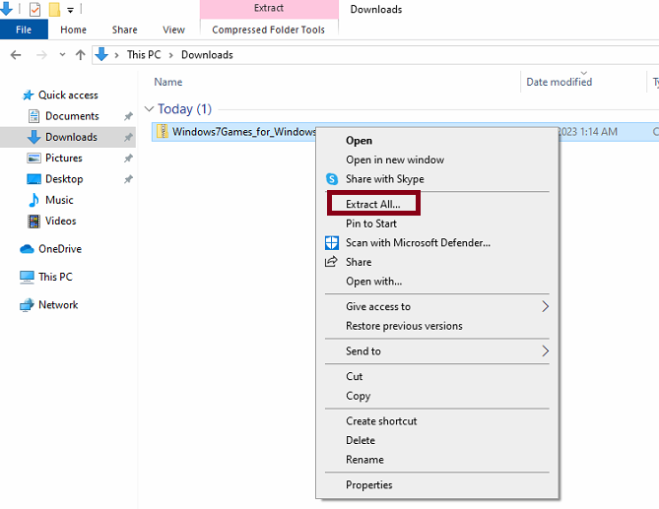Click the pin icon next to Desktop
The width and height of the screenshot is (659, 509).
(x=128, y=179)
